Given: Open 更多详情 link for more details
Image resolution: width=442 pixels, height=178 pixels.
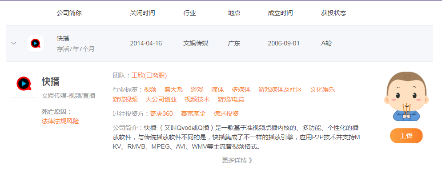Looking at the screenshot, I should pyautogui.click(x=237, y=160).
